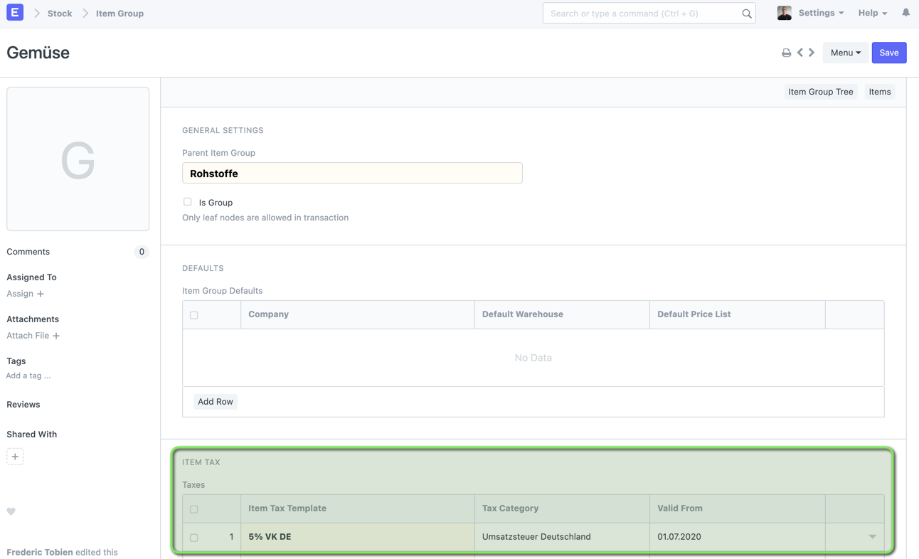
Task: Click the DEFAULTS section heading
Action: click(203, 268)
